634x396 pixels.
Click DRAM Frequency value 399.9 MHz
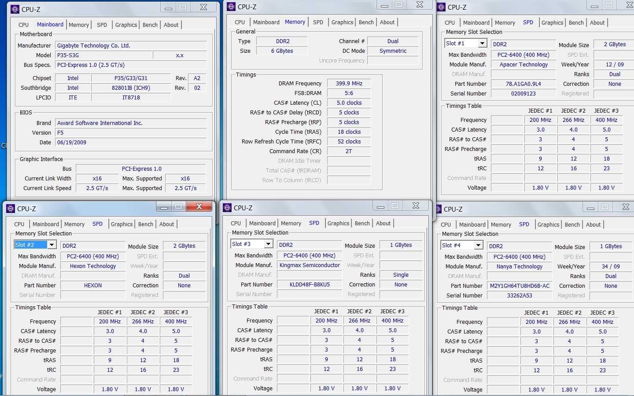tap(349, 83)
